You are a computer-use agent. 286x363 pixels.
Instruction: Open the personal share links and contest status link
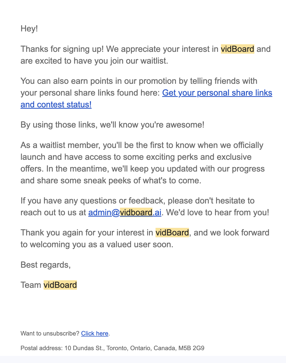(217, 93)
